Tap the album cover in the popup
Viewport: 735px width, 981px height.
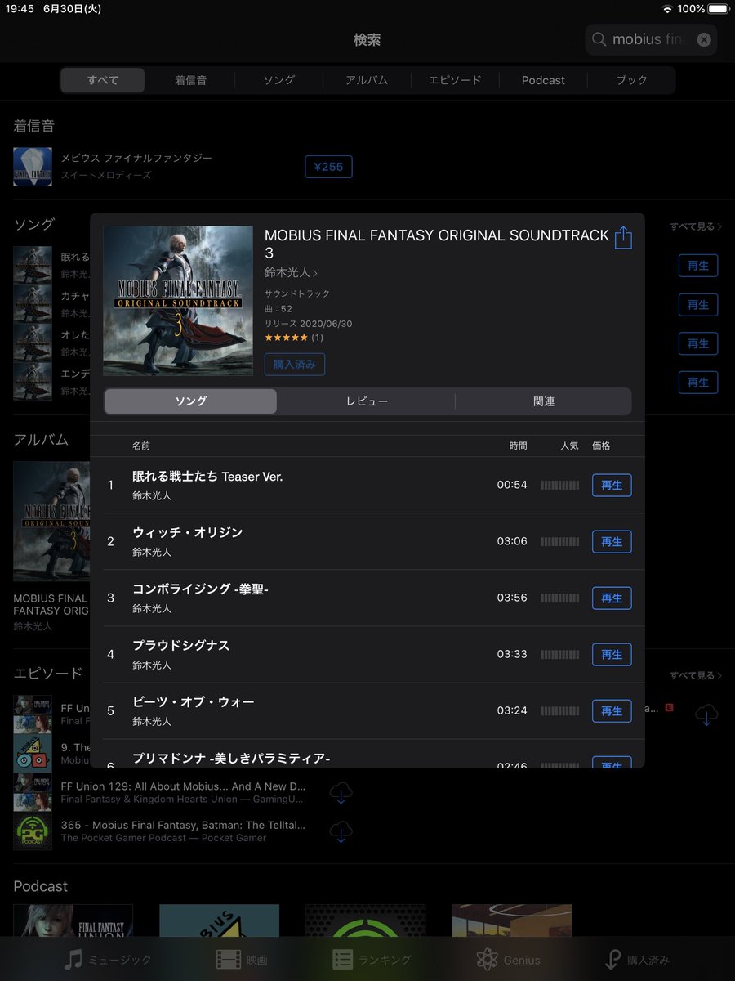click(178, 301)
